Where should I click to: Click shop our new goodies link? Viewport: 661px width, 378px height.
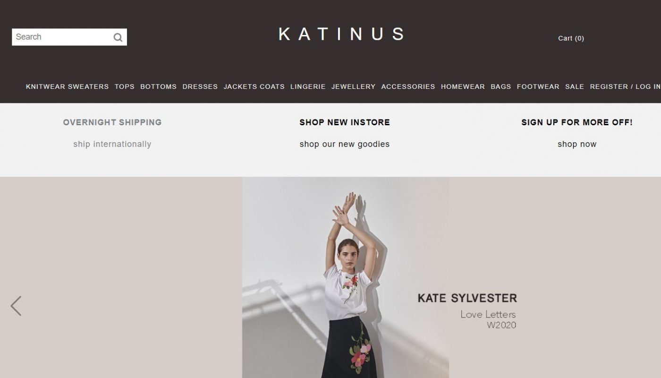pos(345,144)
